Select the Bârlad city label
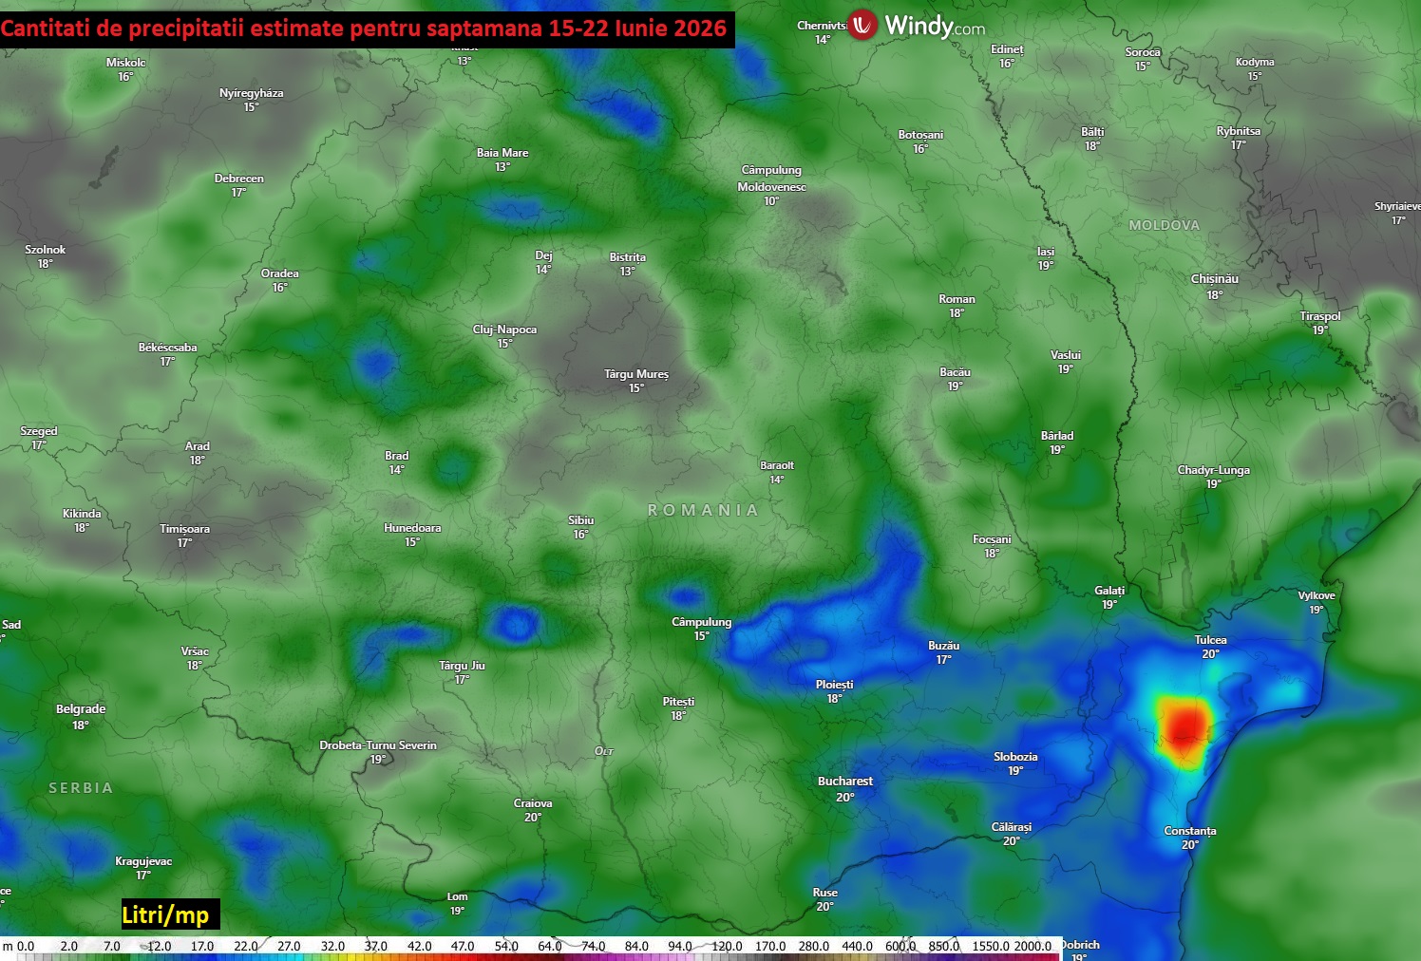The height and width of the screenshot is (961, 1421). [x=1057, y=436]
